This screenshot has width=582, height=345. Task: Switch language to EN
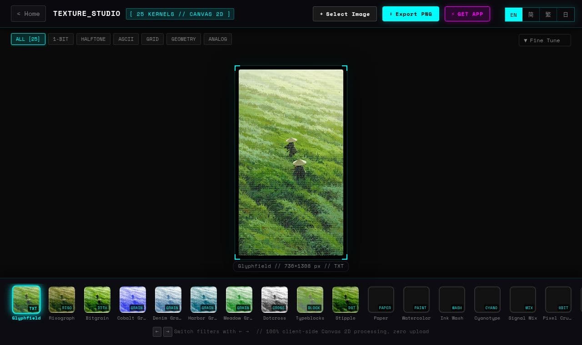[x=513, y=15]
